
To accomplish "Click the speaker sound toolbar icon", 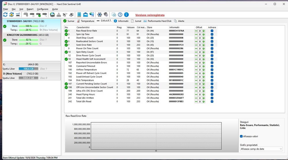I will pos(106,15).
